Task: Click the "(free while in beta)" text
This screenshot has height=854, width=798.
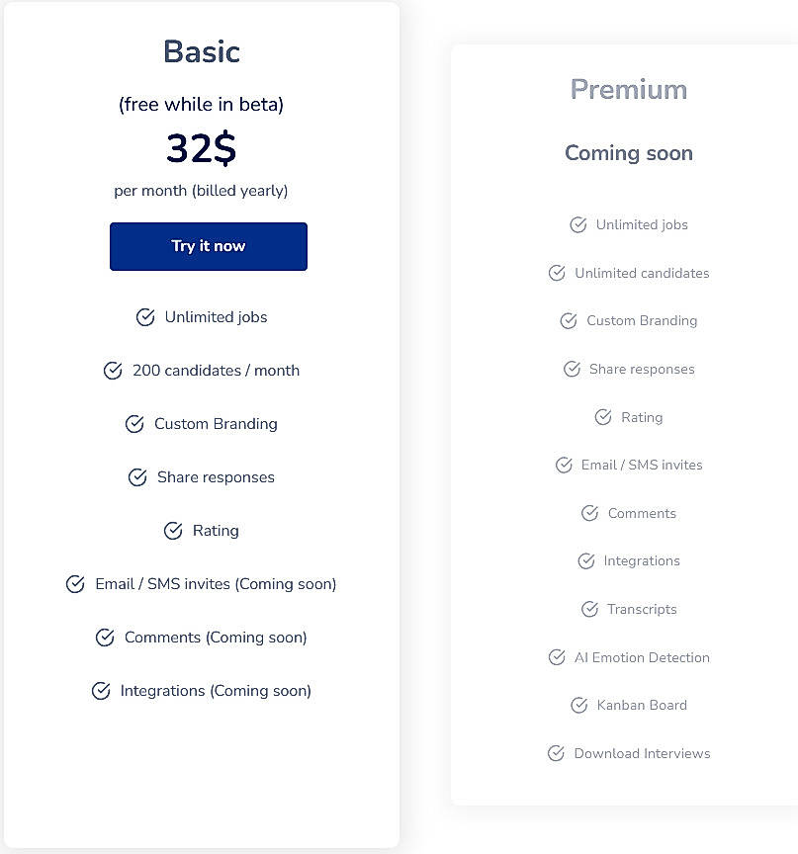Action: 201,104
